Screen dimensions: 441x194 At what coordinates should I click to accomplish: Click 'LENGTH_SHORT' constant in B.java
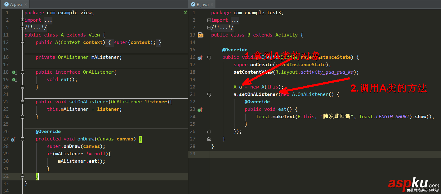393,117
